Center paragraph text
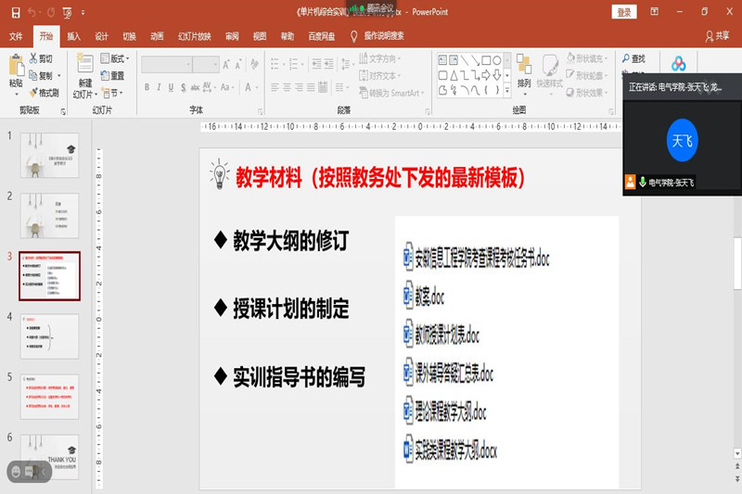Image resolution: width=742 pixels, height=494 pixels. point(287,87)
